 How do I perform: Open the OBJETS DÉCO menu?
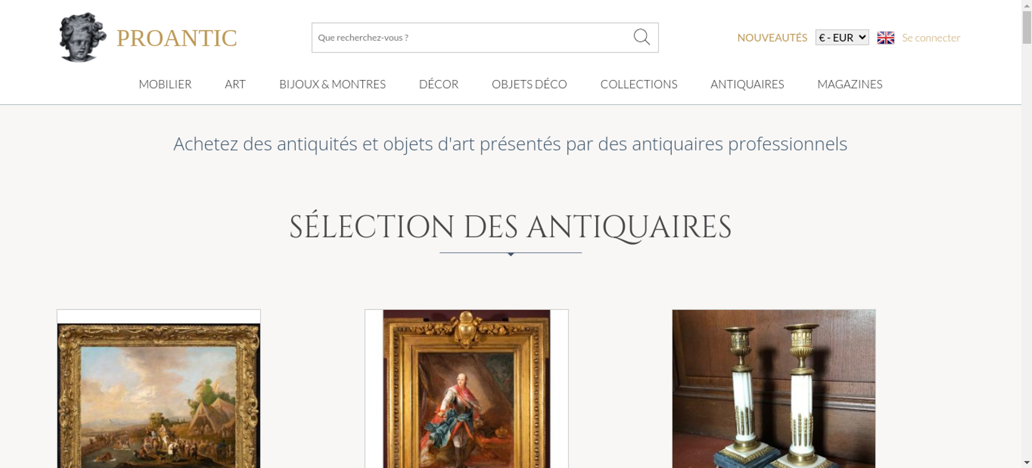(529, 84)
